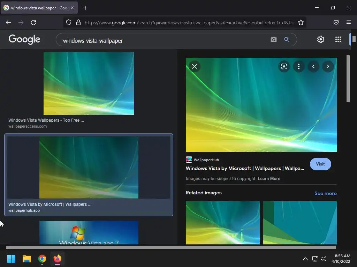Image resolution: width=357 pixels, height=267 pixels.
Task: Open second related teal image thumbnail
Action: (x=299, y=223)
